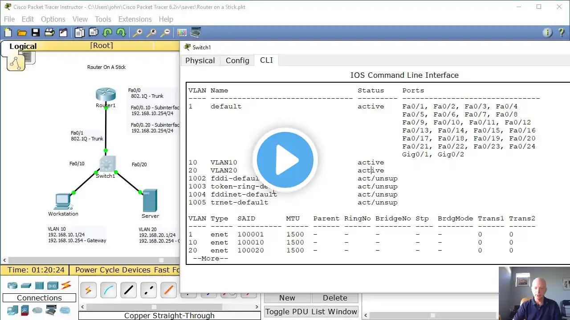This screenshot has height=320, width=570.
Task: Choose the Routers device category
Action: [x=12, y=286]
